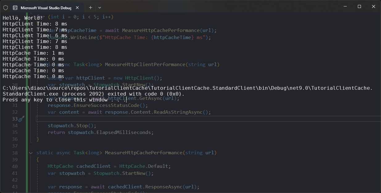Click the console icon on the Debug tab

pyautogui.click(x=15, y=8)
